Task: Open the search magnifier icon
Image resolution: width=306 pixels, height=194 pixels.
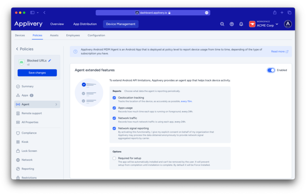Action: [222, 24]
